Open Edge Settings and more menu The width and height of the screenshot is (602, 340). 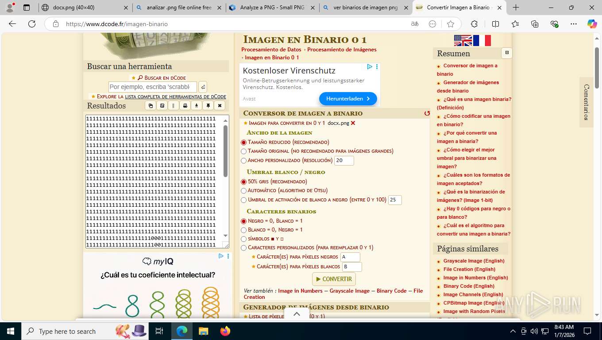pos(574,24)
